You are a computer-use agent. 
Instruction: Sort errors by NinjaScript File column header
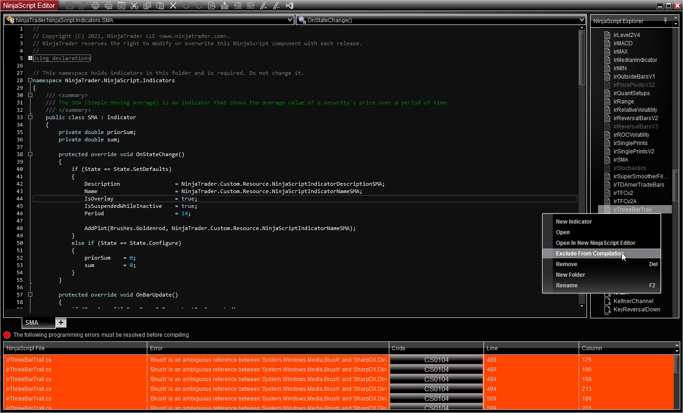tap(75, 348)
